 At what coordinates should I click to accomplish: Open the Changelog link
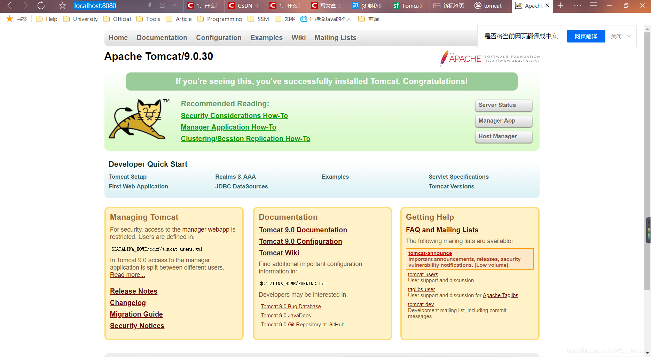click(128, 303)
